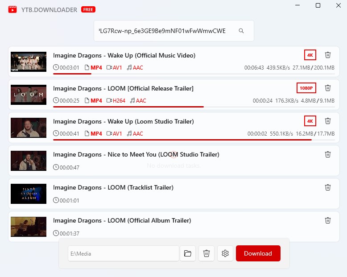Click progress bar of Wake Up (Loom Studio Trailer)
Image resolution: width=347 pixels, height=277 pixels.
(x=194, y=140)
